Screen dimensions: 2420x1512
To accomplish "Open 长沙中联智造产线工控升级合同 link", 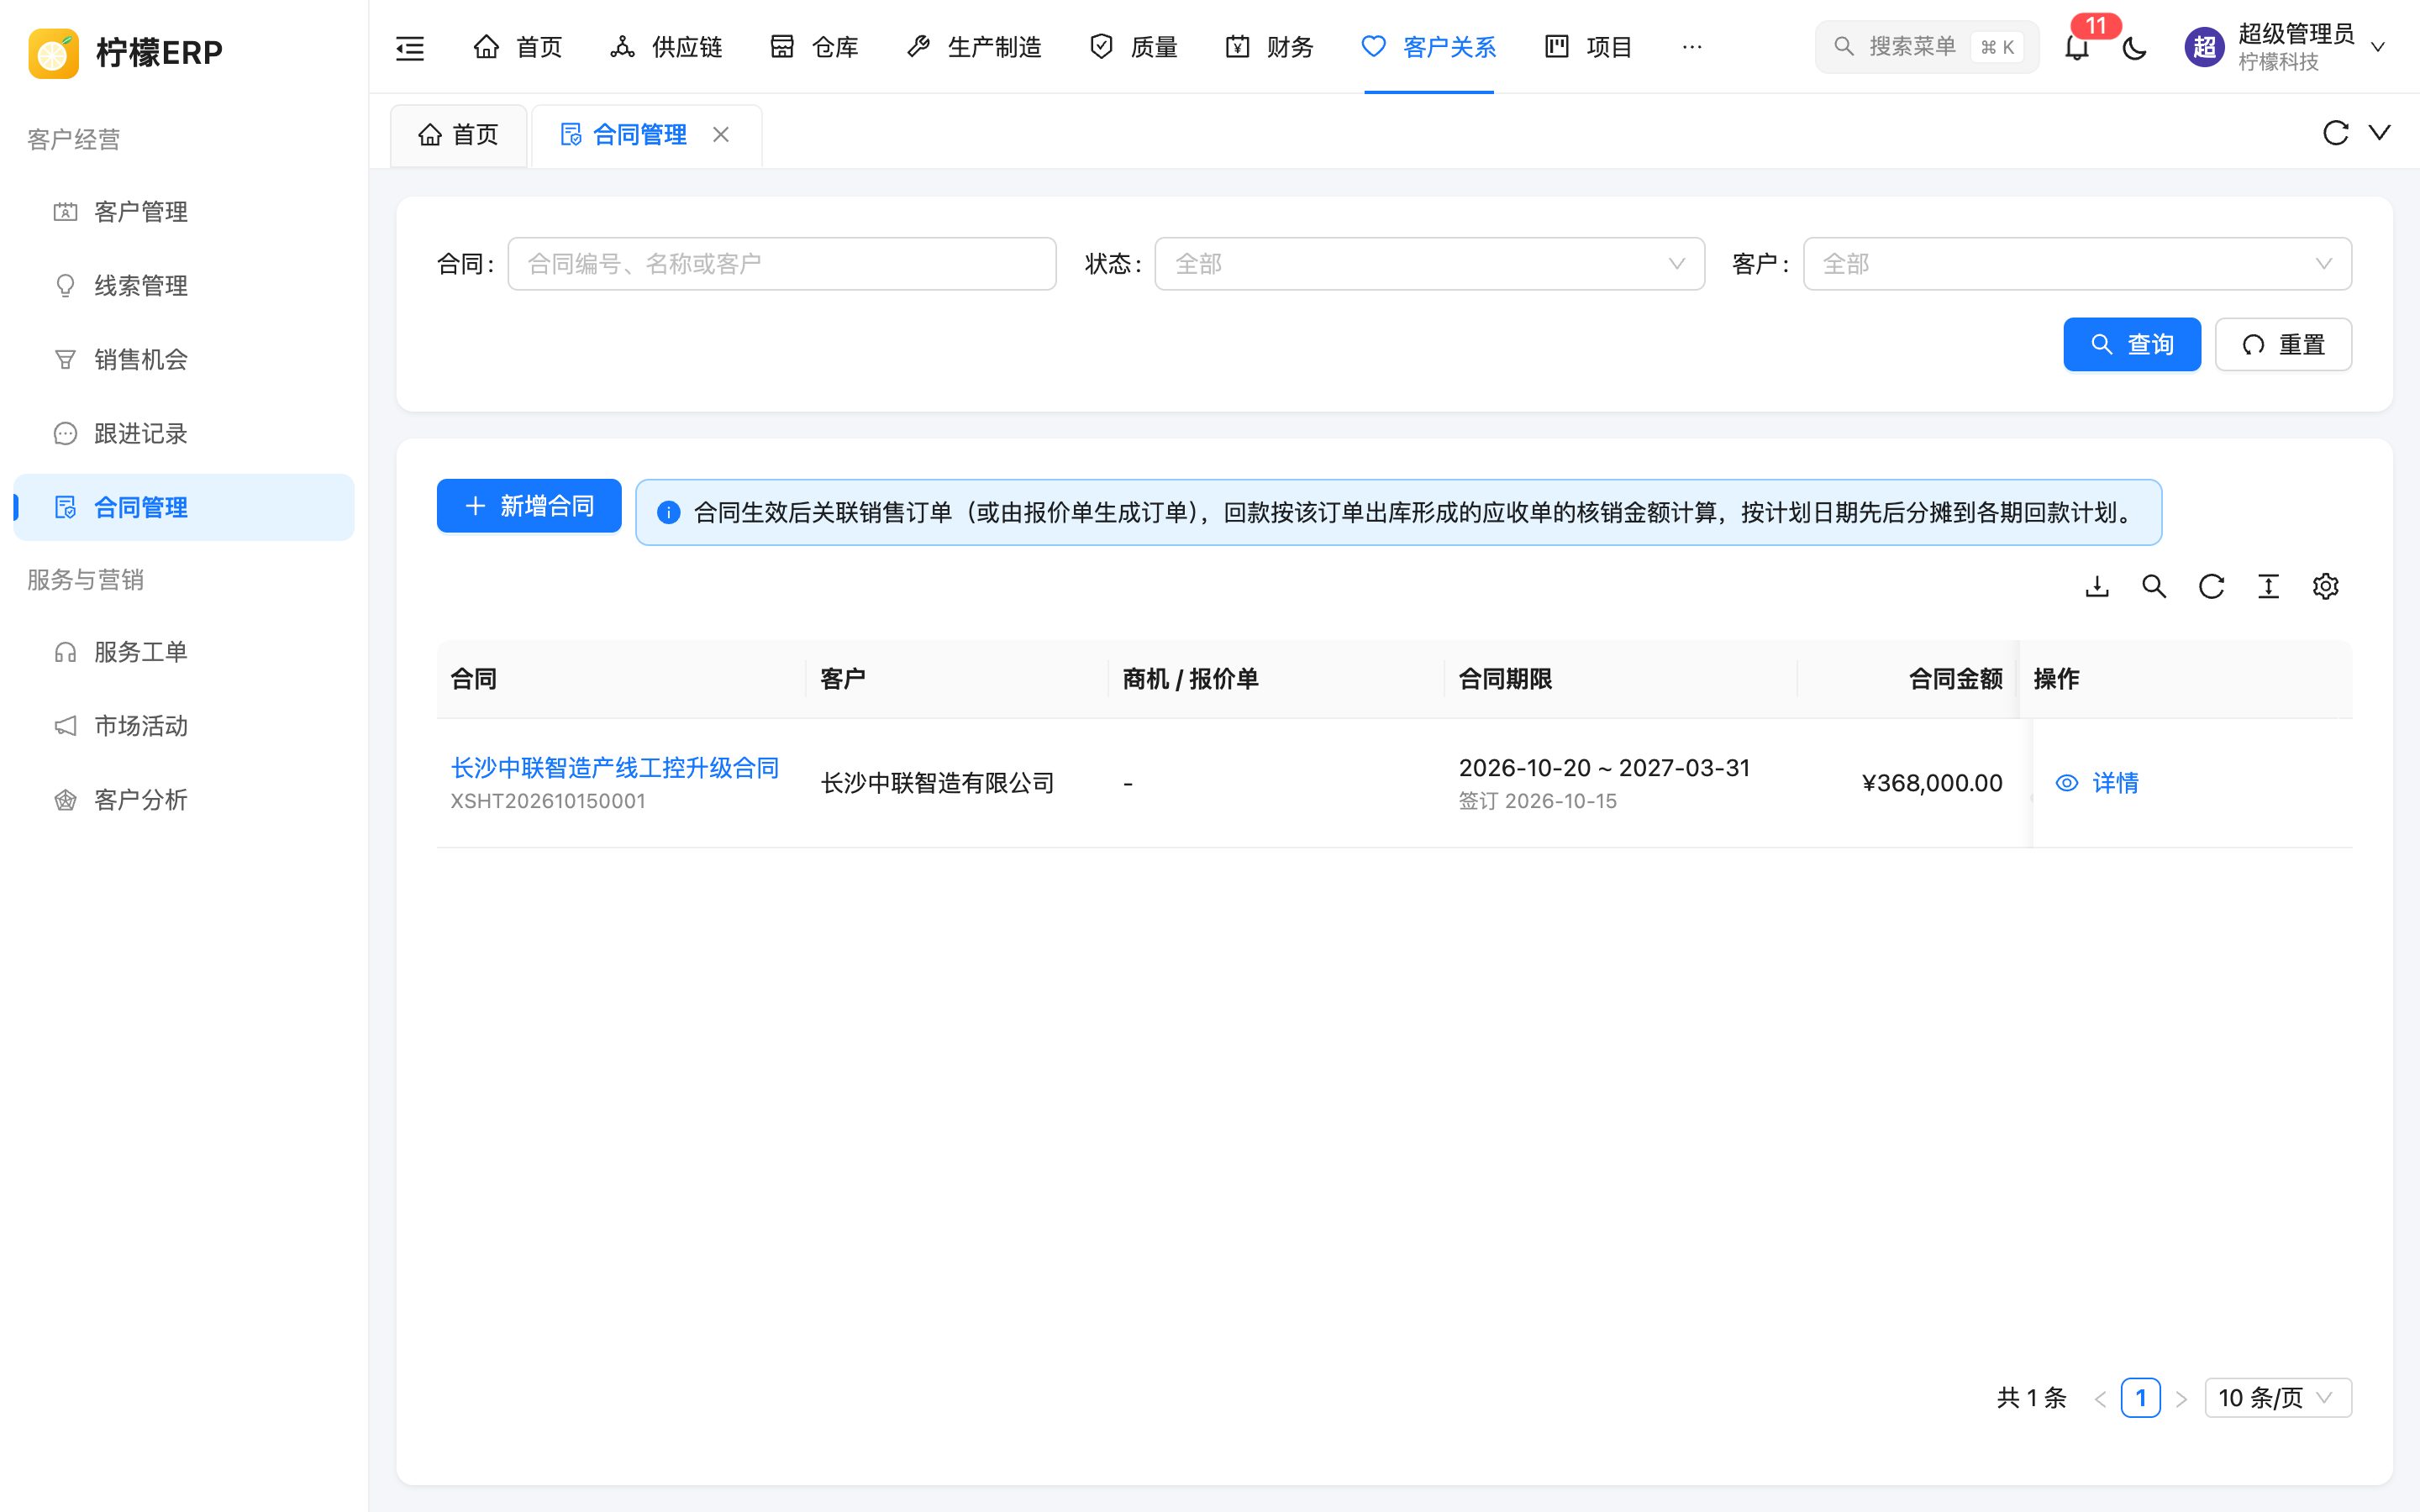I will click(615, 768).
